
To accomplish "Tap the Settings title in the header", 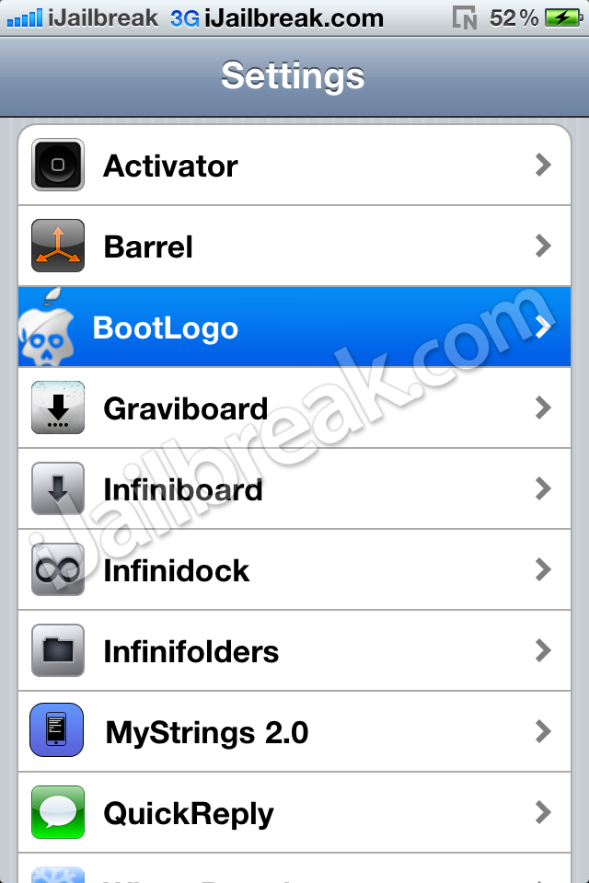I will [293, 76].
